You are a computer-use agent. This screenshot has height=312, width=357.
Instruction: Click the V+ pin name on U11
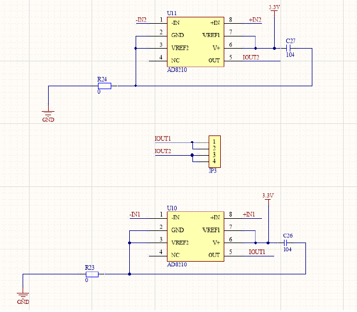[216, 48]
